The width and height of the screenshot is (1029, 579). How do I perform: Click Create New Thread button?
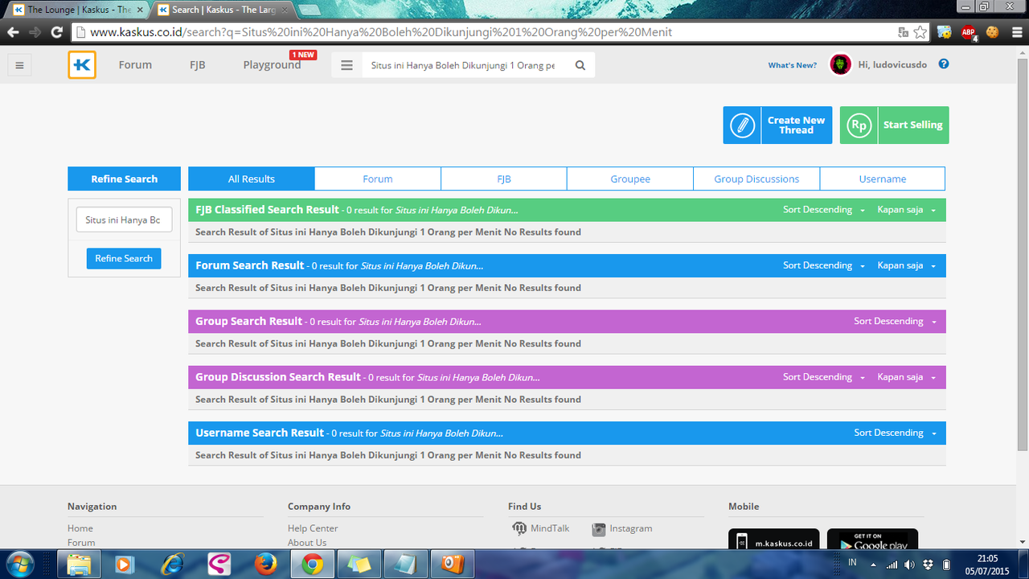777,125
